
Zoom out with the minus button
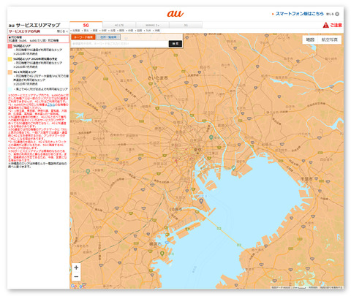76,277
